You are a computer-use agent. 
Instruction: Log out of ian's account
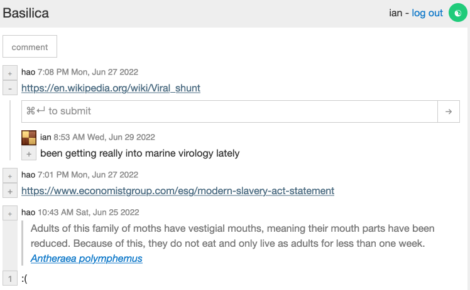(427, 13)
